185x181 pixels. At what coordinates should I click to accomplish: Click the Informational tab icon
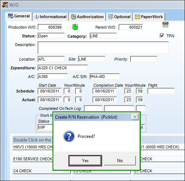click(36, 17)
